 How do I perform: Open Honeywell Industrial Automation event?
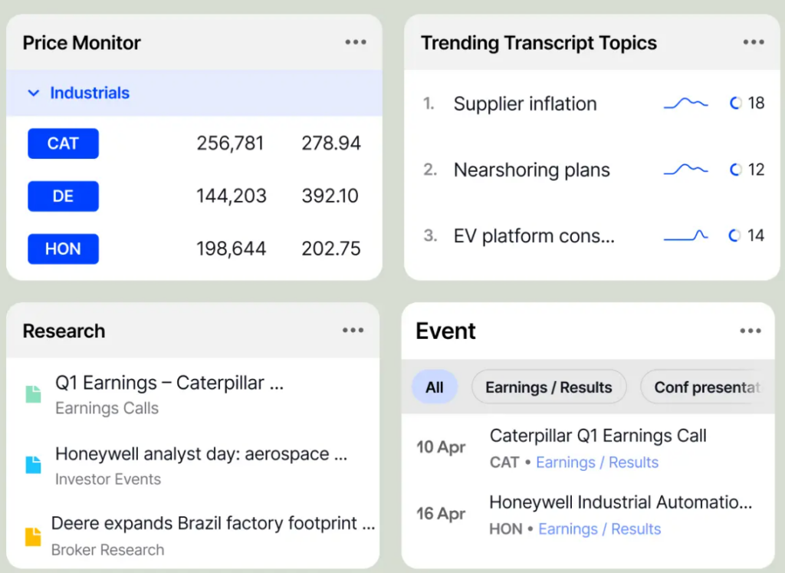coord(620,502)
